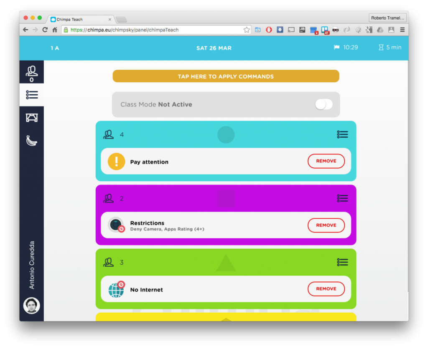Screen dimensions: 428x349
Task: Click the browser home icon
Action: [55, 30]
